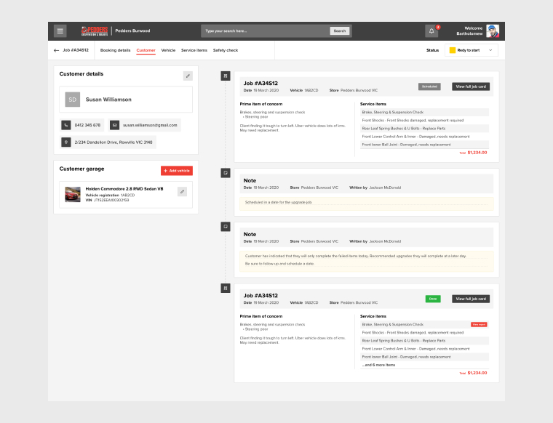This screenshot has width=553, height=423.
Task: Select the Safety check tab
Action: (x=225, y=50)
